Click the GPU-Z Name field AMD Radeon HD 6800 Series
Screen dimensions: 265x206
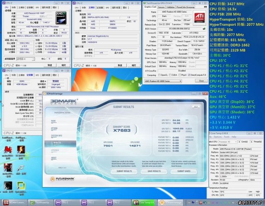pyautogui.click(x=174, y=12)
